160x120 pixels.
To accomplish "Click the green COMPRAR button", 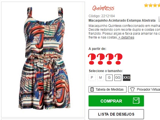I will 116,101.
